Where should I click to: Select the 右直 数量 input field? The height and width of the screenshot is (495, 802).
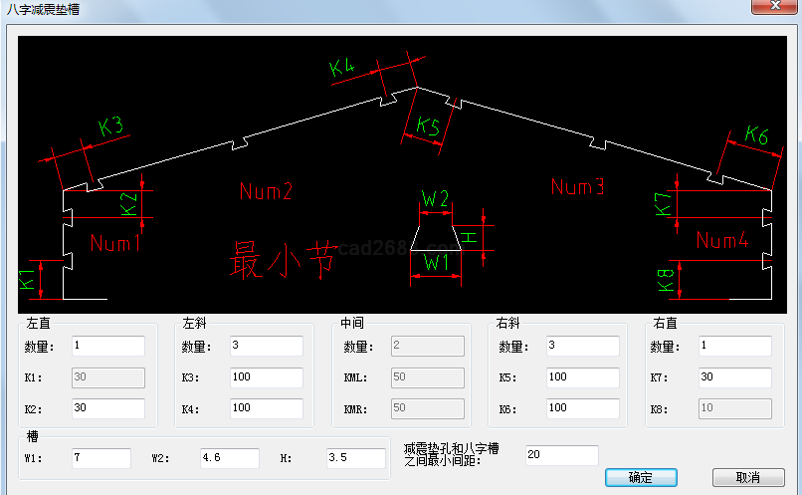[734, 346]
